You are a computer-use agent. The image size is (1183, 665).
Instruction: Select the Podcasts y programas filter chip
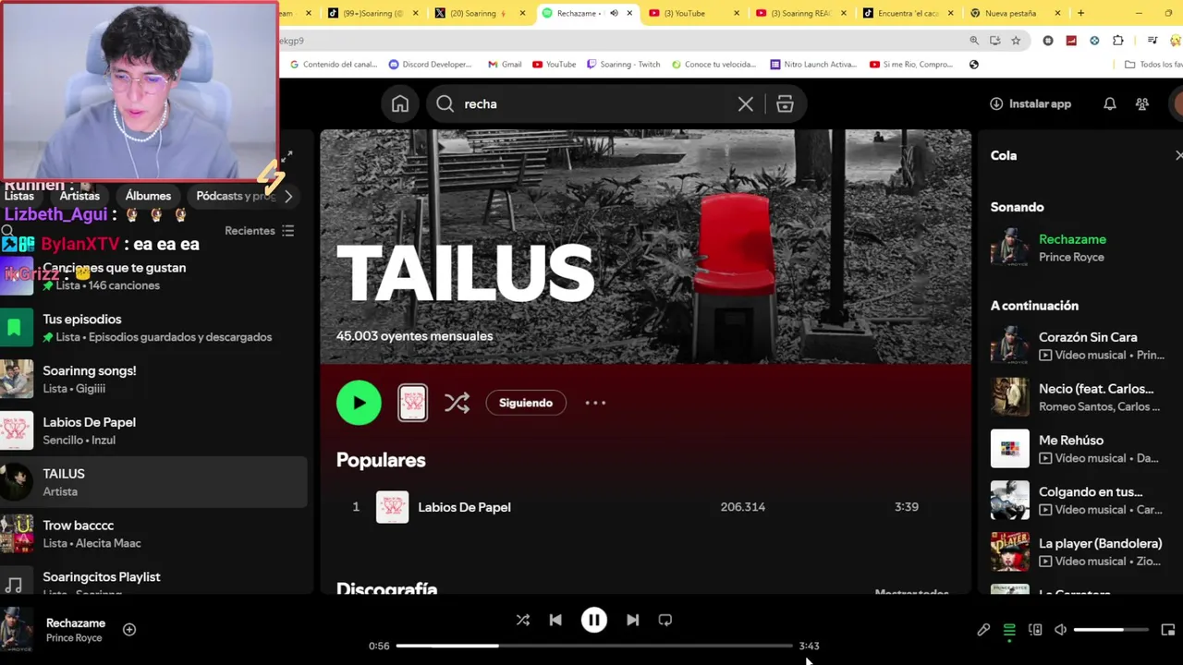tap(236, 196)
